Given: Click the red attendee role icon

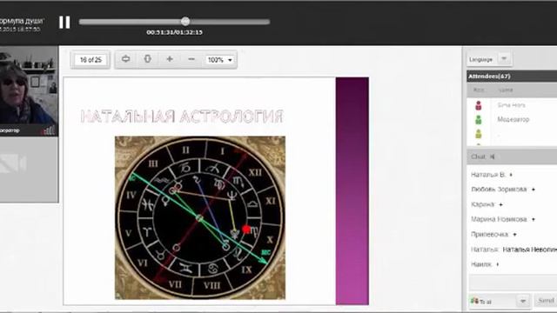Looking at the screenshot, I should 479,105.
